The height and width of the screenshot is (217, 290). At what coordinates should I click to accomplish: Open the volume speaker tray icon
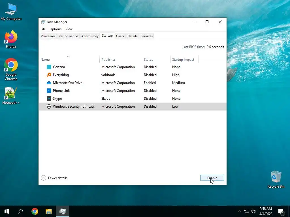tap(253, 211)
